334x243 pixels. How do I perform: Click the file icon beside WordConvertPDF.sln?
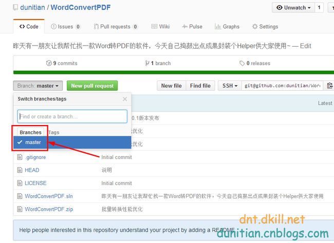[x=20, y=196]
